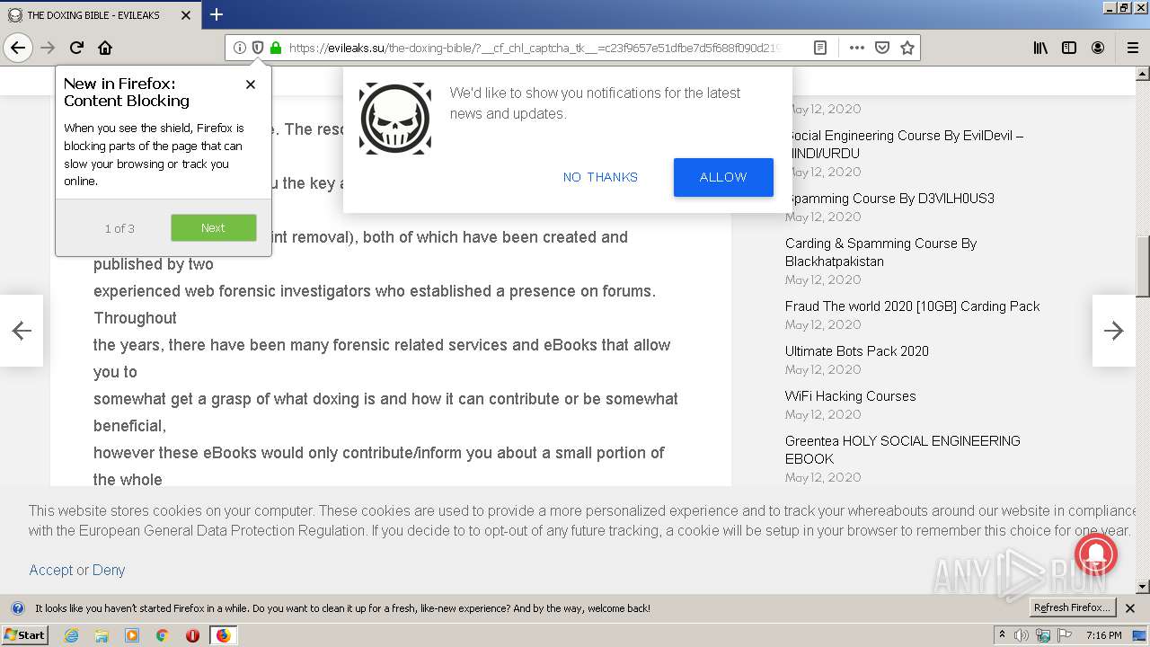Open Ultimate Bots Pack 2020 link
1150x647 pixels.
[857, 351]
